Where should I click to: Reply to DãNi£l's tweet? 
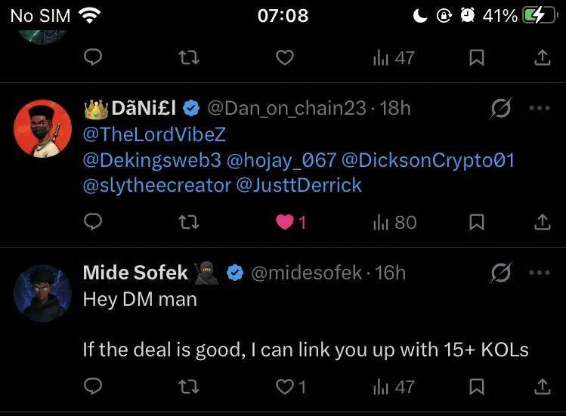click(93, 221)
